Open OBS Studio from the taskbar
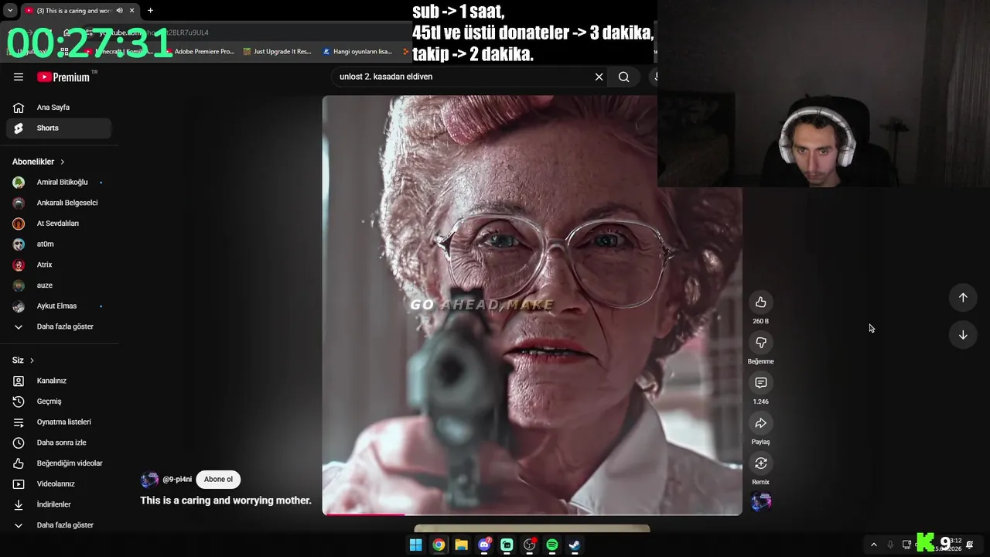990x557 pixels. 530,545
